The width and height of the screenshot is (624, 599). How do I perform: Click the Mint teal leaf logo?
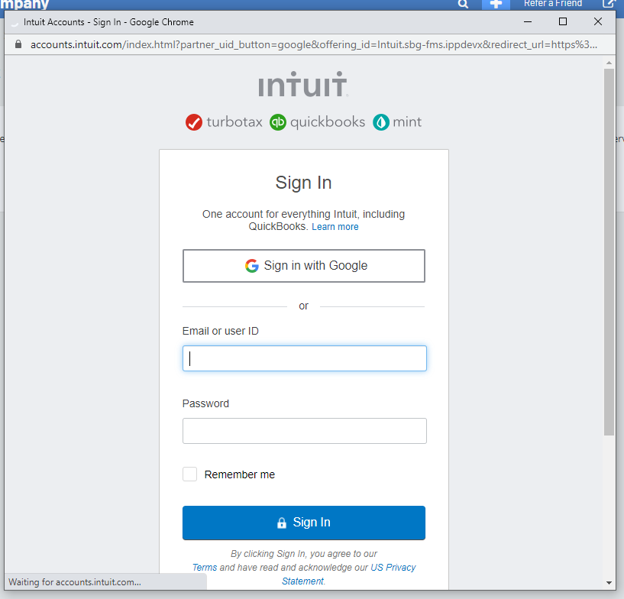point(381,122)
